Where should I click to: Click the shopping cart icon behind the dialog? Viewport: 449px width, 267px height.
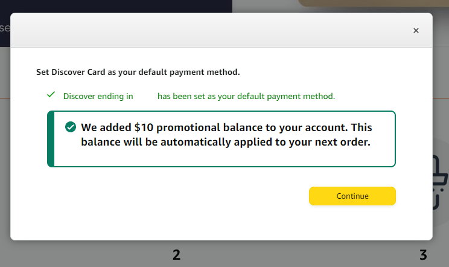pyautogui.click(x=441, y=181)
